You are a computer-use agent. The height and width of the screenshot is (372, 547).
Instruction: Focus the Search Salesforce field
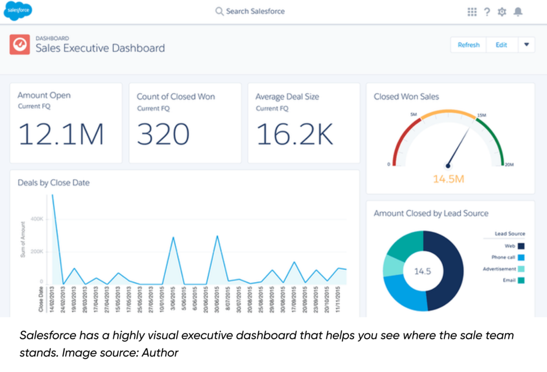[x=250, y=12]
